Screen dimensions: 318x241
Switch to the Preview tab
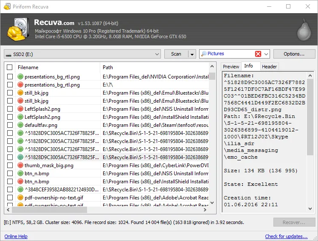coord(231,67)
